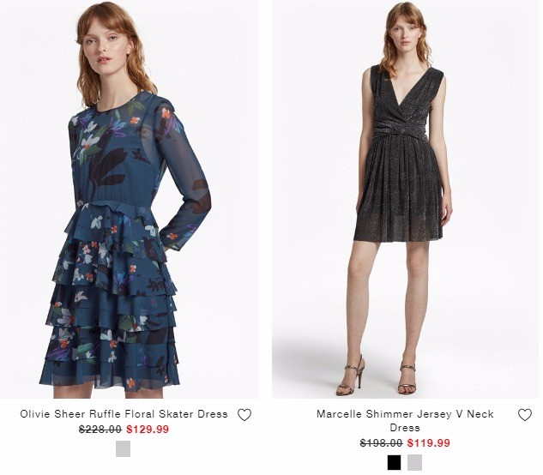
Task: Open Marcelle Shimmer Jersey V Neck Dress link
Action: click(405, 421)
